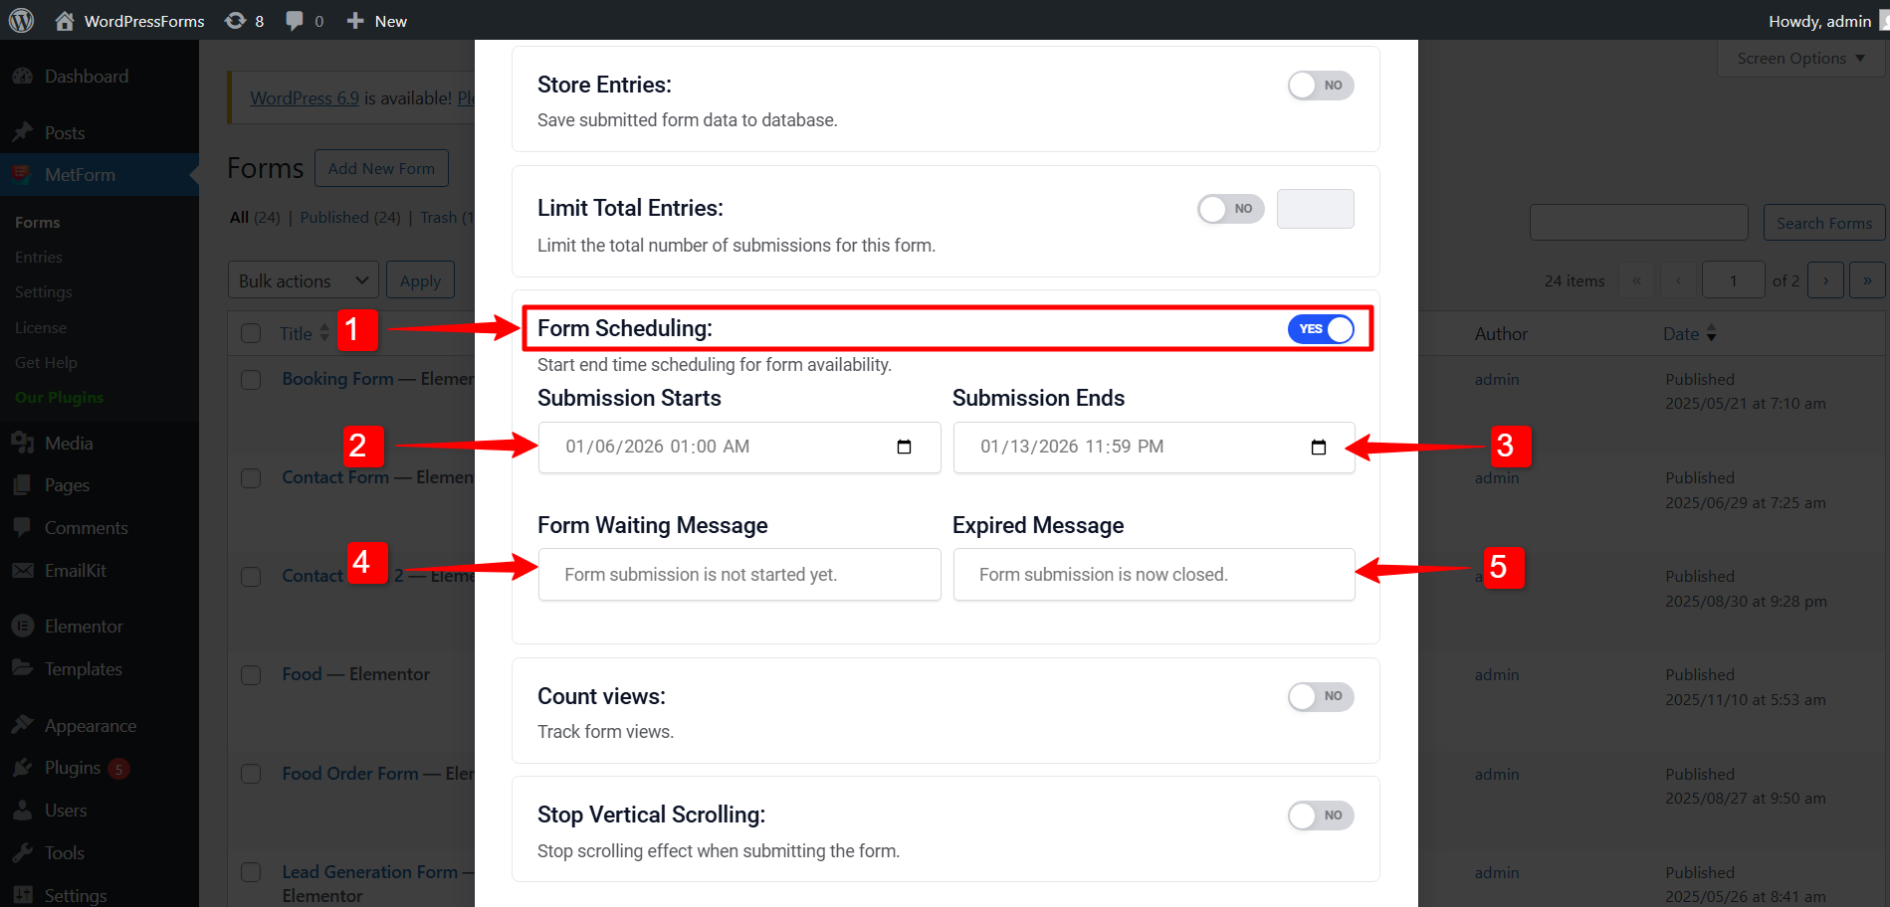Turn off the Form Scheduling toggle
The image size is (1890, 907).
click(1320, 329)
